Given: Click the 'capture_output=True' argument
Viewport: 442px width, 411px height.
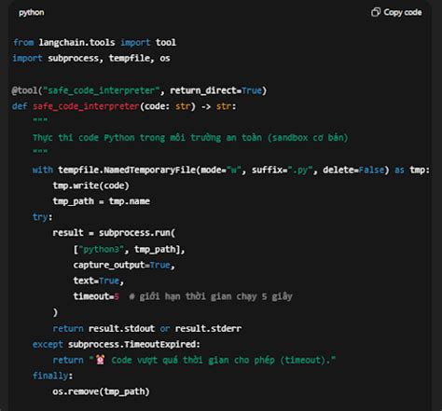Looking at the screenshot, I should (x=122, y=265).
